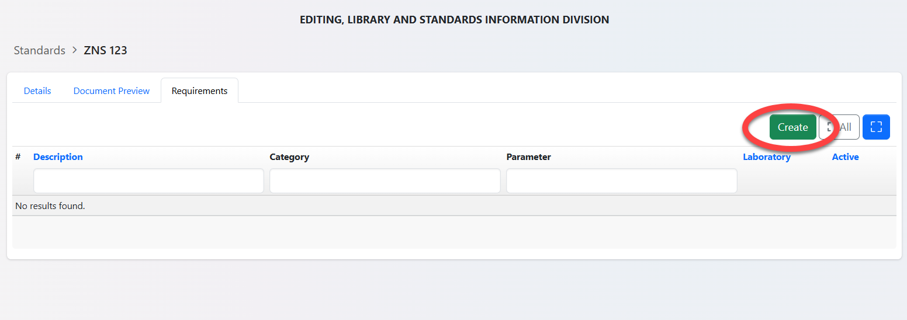Click the Category column header
The image size is (907, 320).
point(289,157)
